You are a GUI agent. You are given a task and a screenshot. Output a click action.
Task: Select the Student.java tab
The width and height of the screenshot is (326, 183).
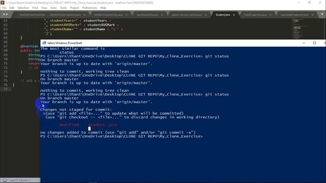coord(223,15)
